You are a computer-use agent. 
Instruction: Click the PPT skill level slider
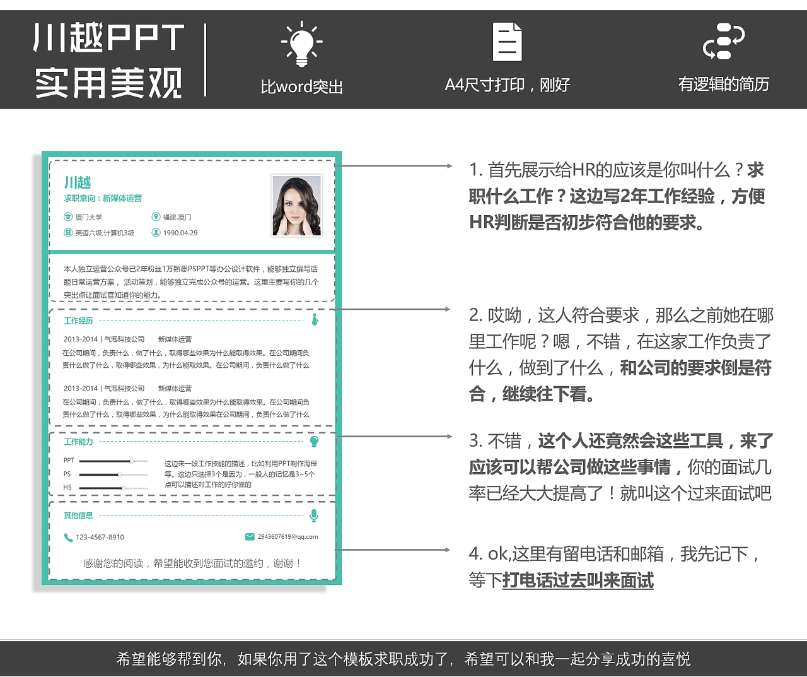coord(113,461)
